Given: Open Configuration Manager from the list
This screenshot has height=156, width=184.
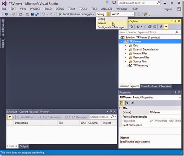Looking at the screenshot, I should (112, 27).
